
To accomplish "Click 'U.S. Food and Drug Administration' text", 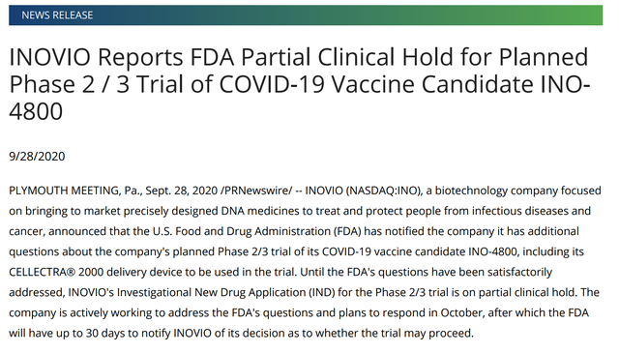I will click(x=242, y=231).
